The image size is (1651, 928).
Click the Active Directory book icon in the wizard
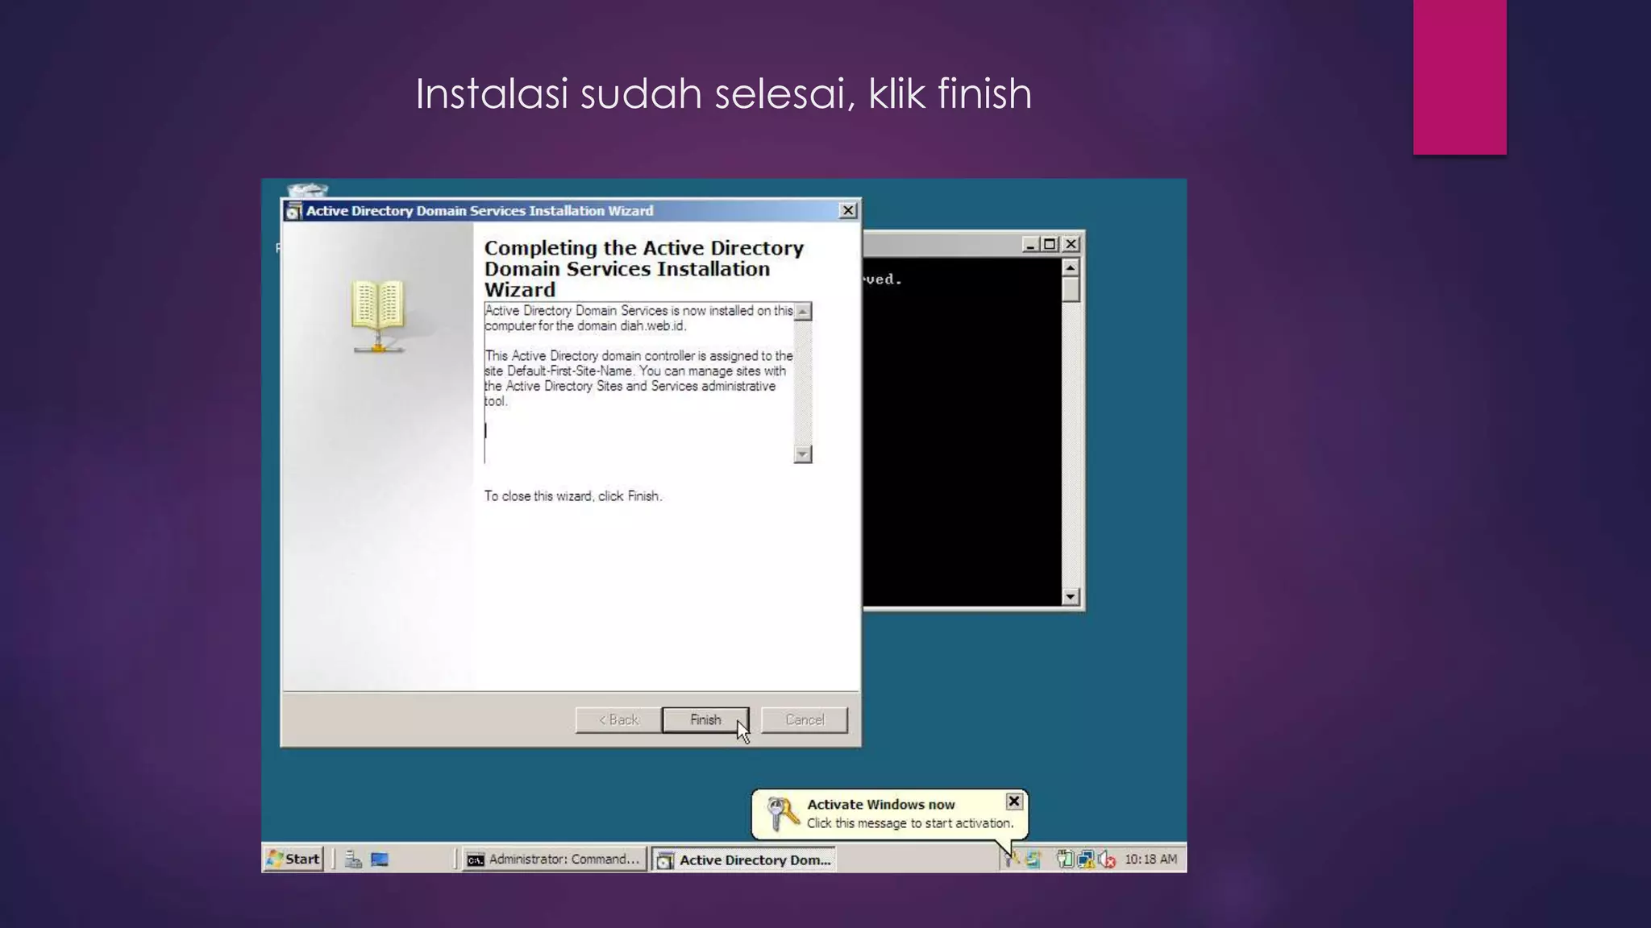[378, 316]
